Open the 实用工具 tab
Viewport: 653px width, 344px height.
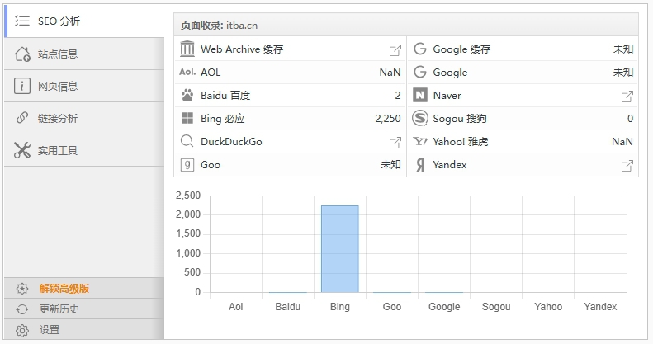(x=85, y=151)
